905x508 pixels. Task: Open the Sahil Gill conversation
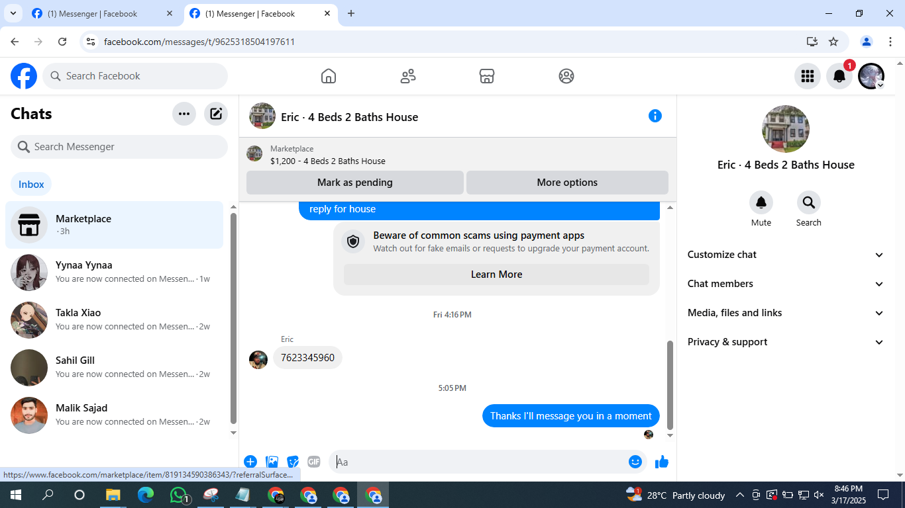[114, 367]
